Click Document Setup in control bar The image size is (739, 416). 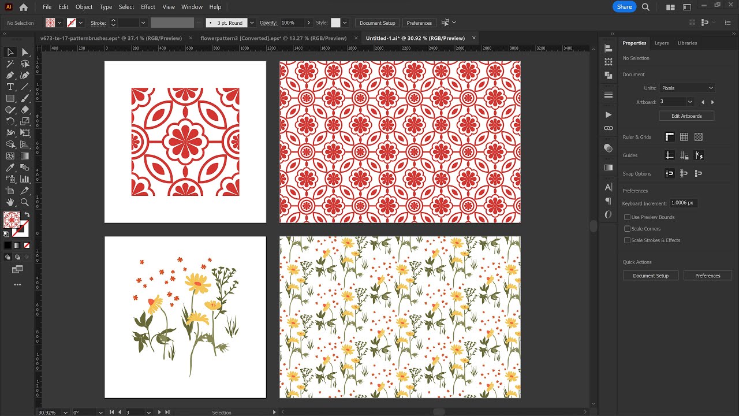[x=378, y=23]
